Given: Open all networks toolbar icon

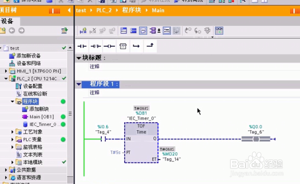Looking at the screenshot, I should (x=123, y=30).
